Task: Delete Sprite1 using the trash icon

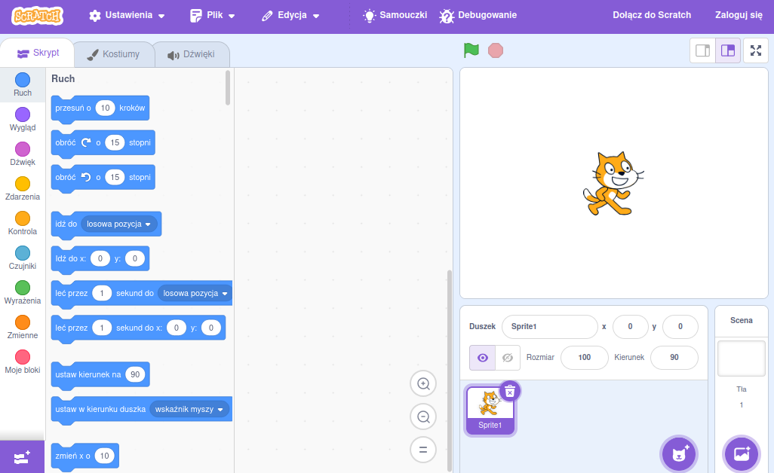Action: tap(510, 391)
